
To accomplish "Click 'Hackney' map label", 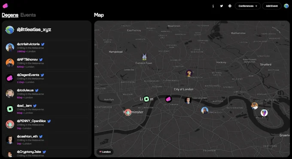I will 221,62.
